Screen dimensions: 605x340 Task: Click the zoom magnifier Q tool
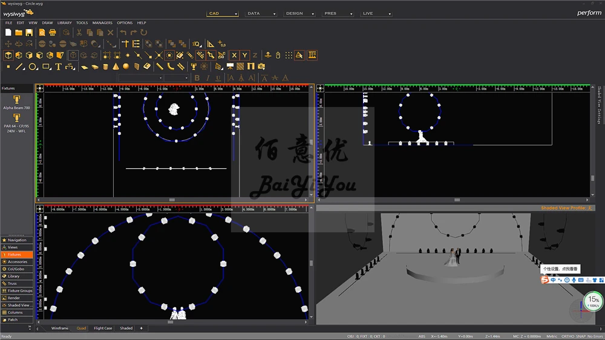(197, 44)
